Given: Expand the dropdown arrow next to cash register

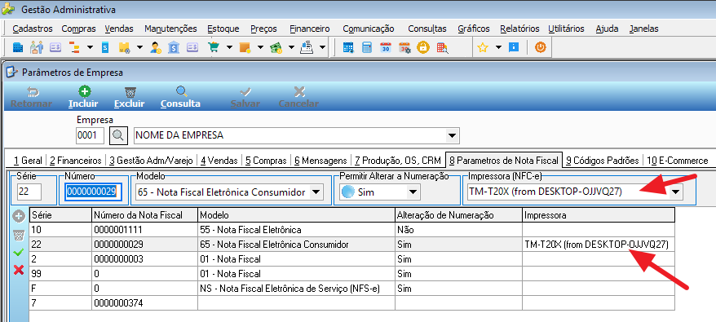Looking at the screenshot, I should pyautogui.click(x=322, y=47).
